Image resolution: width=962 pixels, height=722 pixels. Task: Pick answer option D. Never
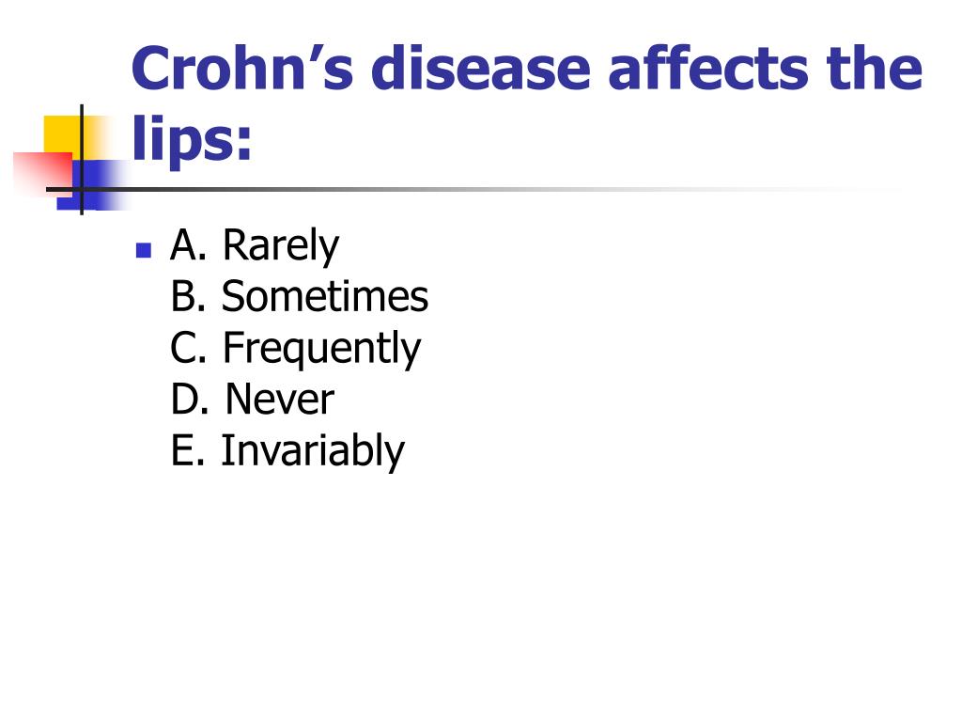[252, 399]
